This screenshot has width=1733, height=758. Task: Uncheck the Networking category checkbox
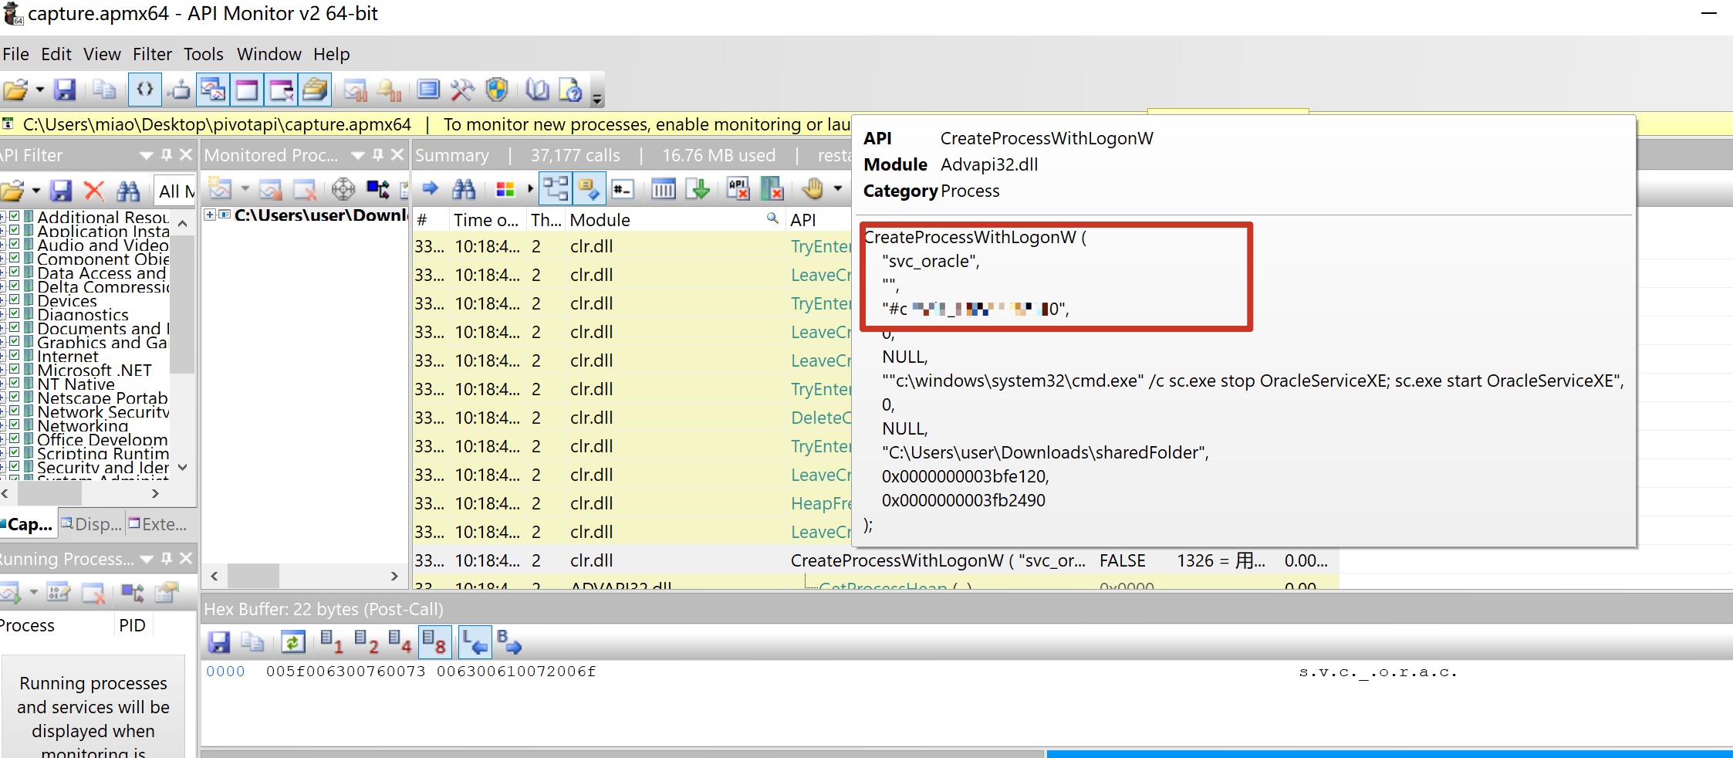[15, 425]
